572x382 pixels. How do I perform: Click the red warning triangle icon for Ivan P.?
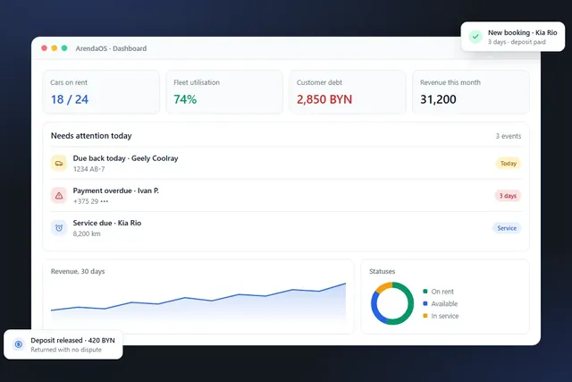pos(59,195)
